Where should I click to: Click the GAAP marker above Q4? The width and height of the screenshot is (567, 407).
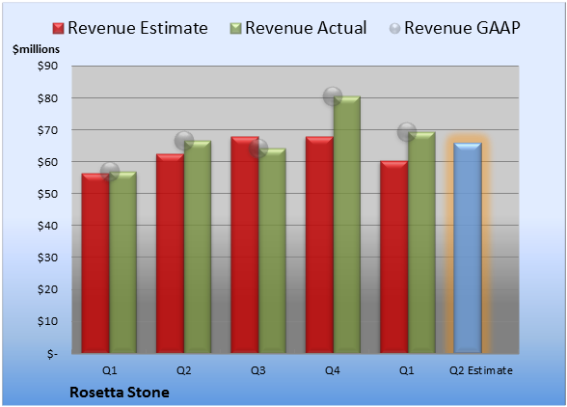[x=333, y=96]
